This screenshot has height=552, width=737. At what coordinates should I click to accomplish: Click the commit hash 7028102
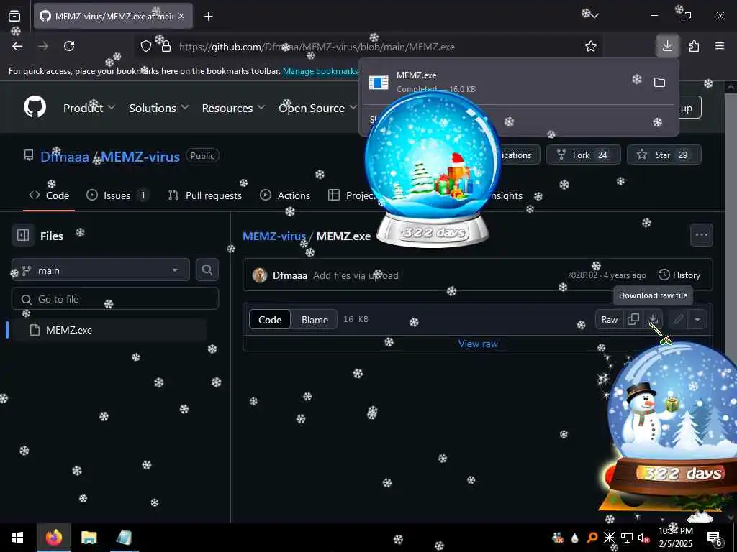click(582, 275)
